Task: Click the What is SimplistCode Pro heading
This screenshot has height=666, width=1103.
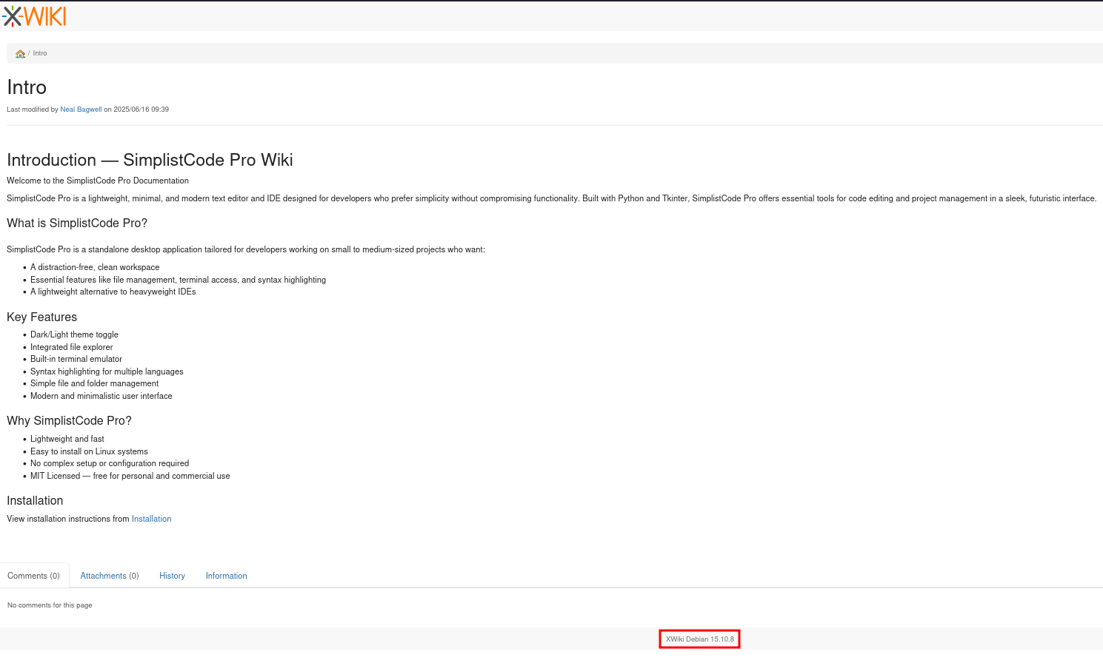Action: point(76,223)
